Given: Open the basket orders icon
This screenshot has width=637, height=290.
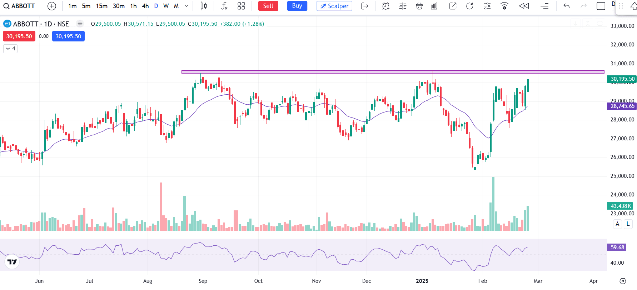Looking at the screenshot, I should point(419,6).
